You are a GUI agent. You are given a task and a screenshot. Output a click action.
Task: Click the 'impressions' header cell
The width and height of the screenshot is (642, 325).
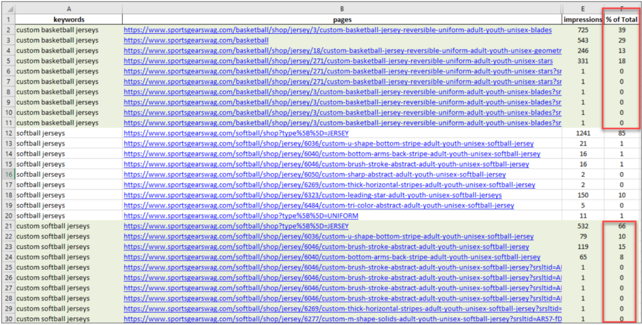pos(582,19)
